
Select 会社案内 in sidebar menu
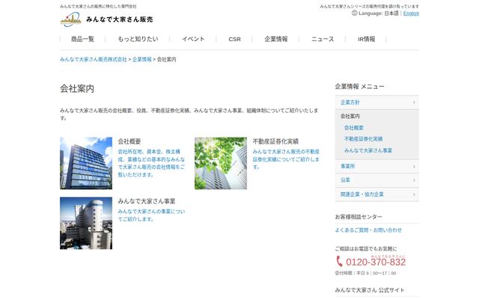[350, 117]
